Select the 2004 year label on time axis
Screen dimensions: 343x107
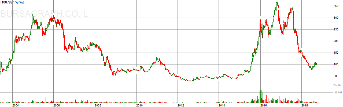[15, 105]
